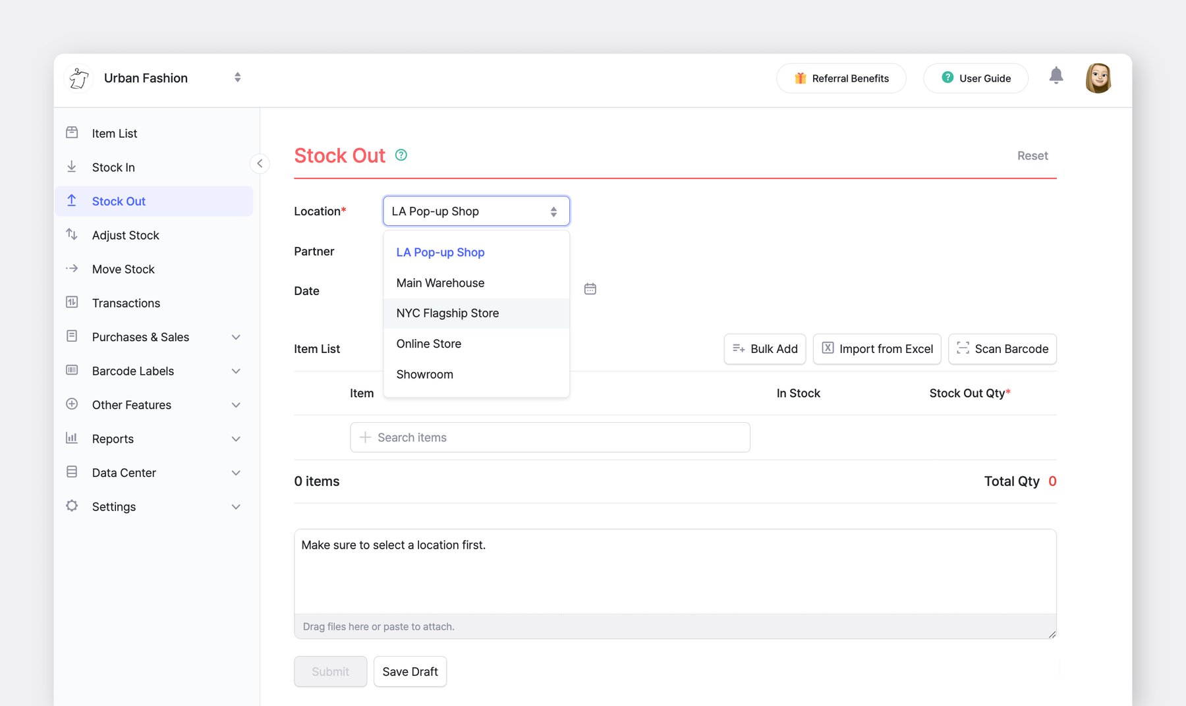The height and width of the screenshot is (706, 1186).
Task: Click the Search items input field
Action: click(550, 438)
